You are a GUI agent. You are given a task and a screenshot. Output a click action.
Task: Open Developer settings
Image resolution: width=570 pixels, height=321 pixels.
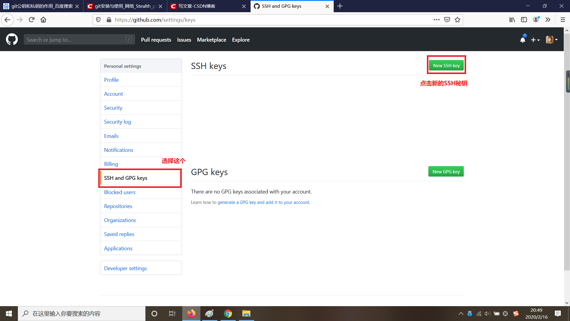[x=141, y=268]
